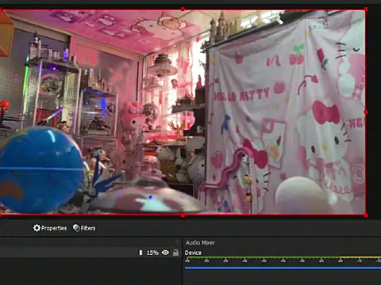Select the Device audio channel label
This screenshot has width=381, height=285.
click(193, 253)
